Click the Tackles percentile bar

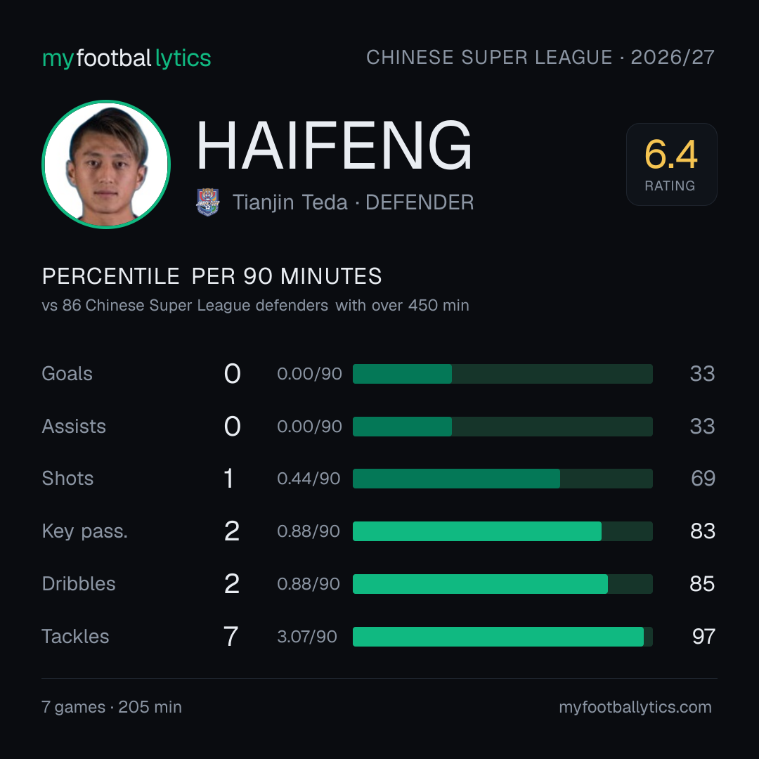(x=502, y=637)
